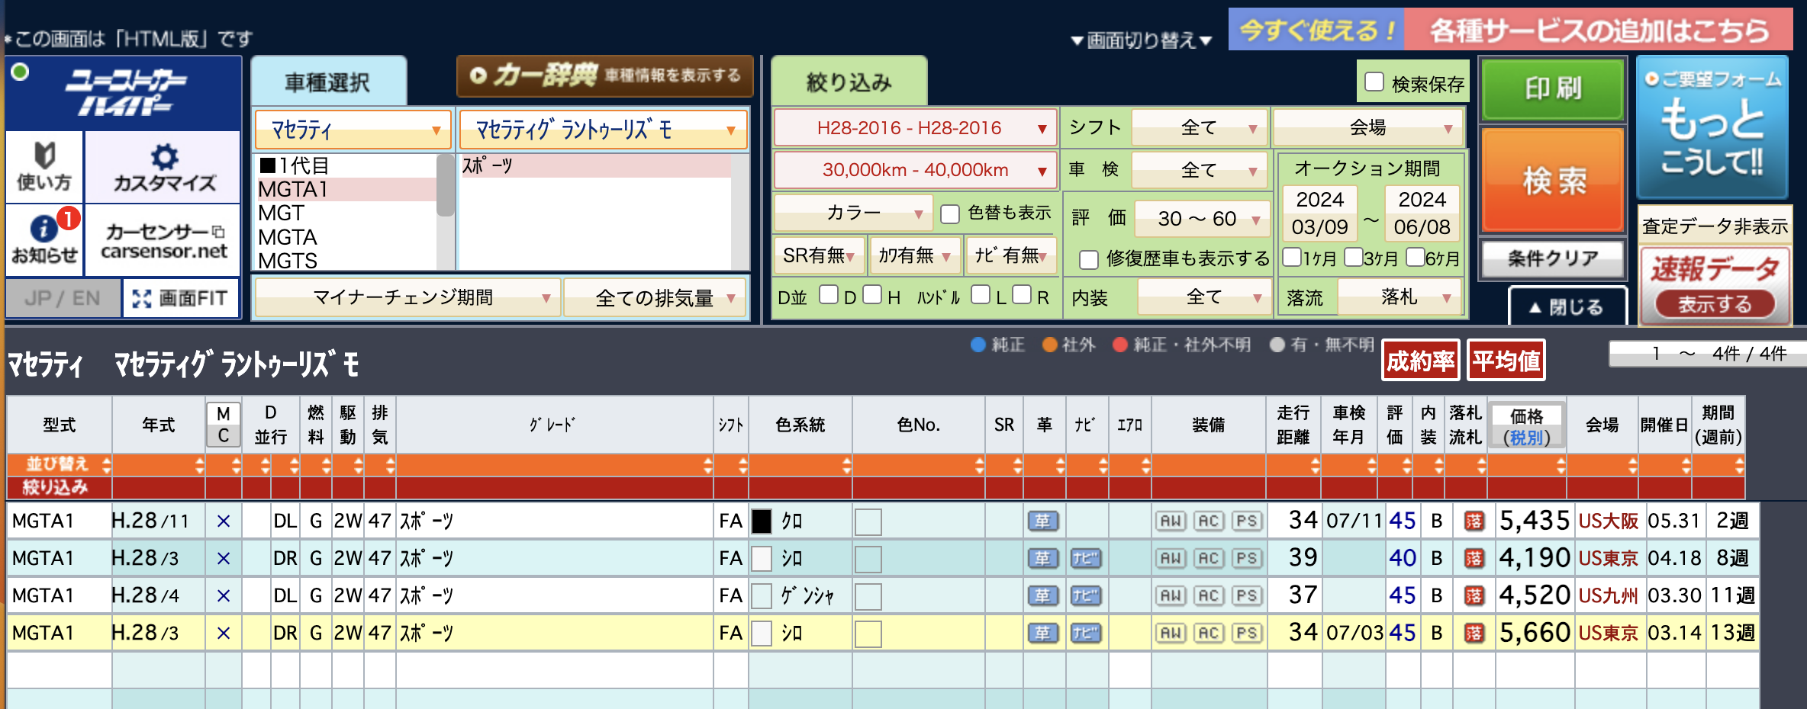This screenshot has height=709, width=1807.
Task: Switch to the 車種選択 tab
Action: pos(328,82)
